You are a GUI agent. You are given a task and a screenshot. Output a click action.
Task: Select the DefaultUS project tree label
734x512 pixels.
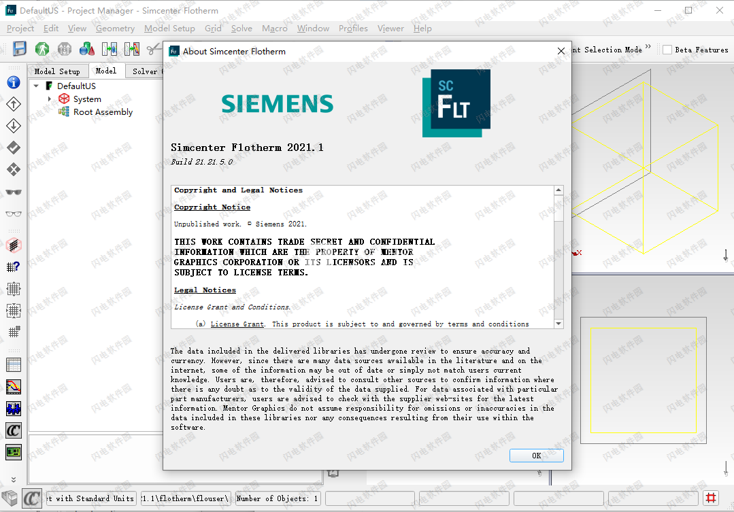coord(76,86)
